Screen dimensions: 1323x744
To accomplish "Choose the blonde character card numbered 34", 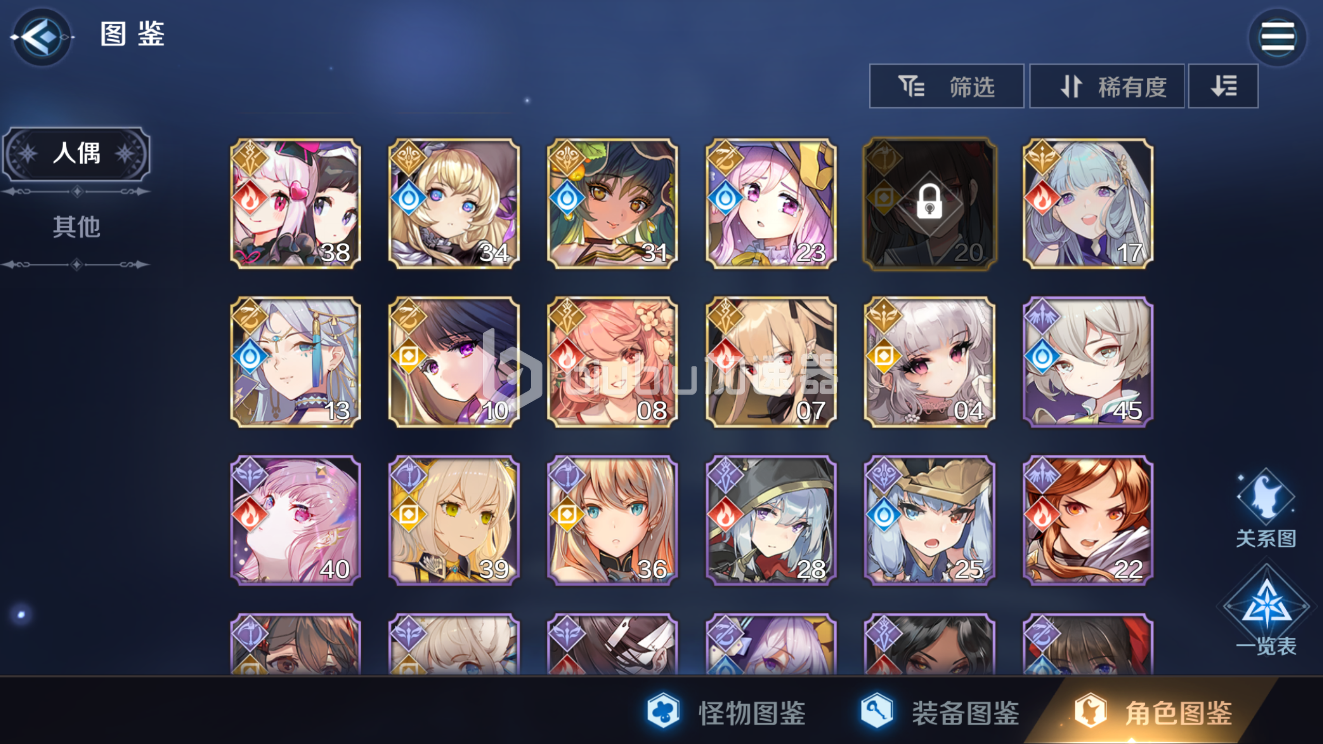I will [454, 203].
